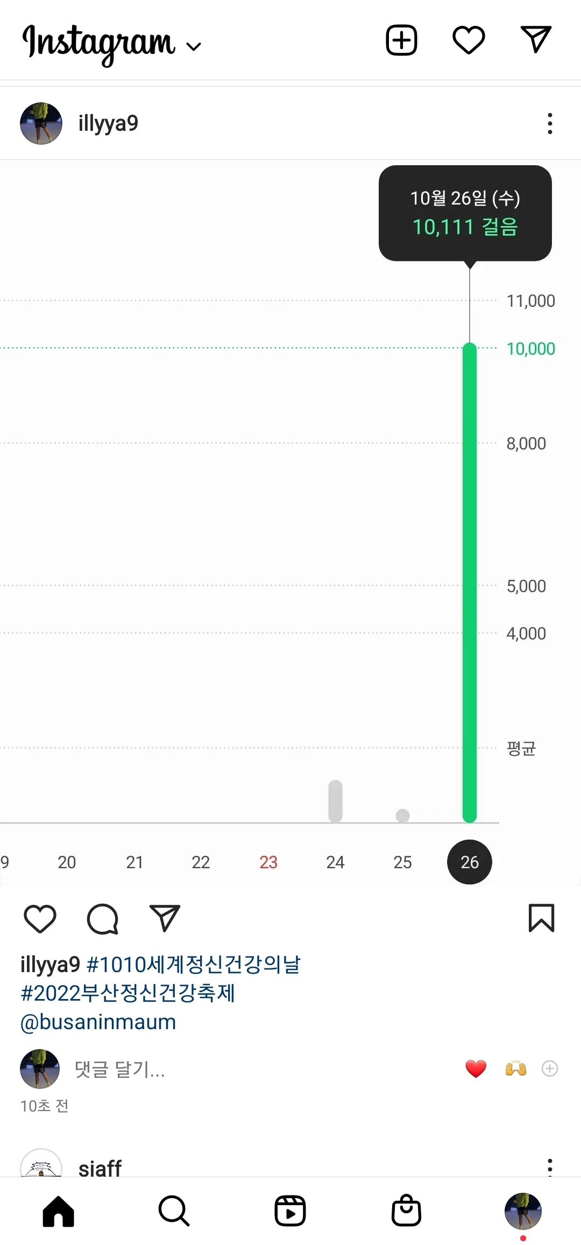This screenshot has width=581, height=1245.
Task: Open the Shop bag tab
Action: click(x=406, y=1211)
